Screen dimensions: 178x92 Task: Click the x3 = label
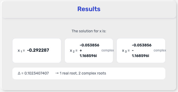coord(126,51)
